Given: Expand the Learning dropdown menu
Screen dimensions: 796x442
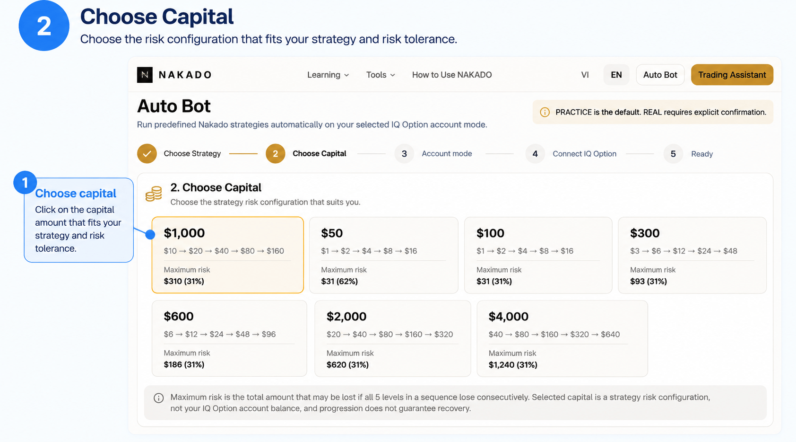Looking at the screenshot, I should click(x=328, y=75).
